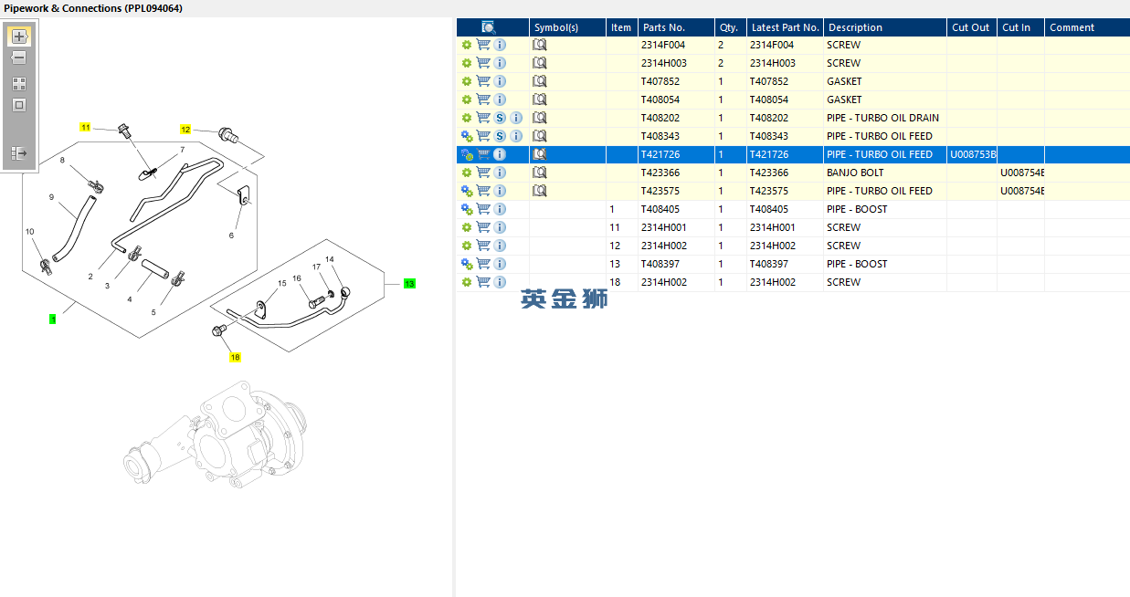The width and height of the screenshot is (1130, 597).
Task: Click the four-squares grid view icon
Action: click(19, 84)
